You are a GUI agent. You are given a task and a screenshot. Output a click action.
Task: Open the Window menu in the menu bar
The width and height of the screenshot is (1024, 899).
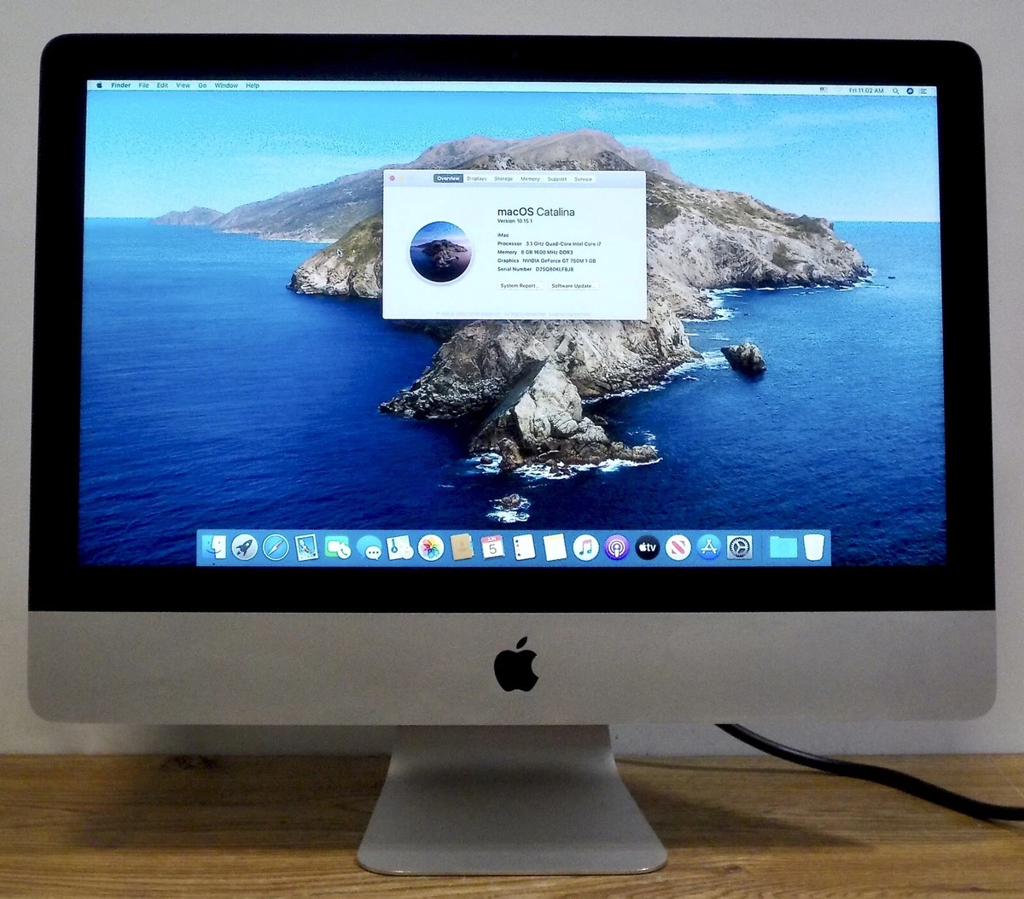click(x=225, y=85)
